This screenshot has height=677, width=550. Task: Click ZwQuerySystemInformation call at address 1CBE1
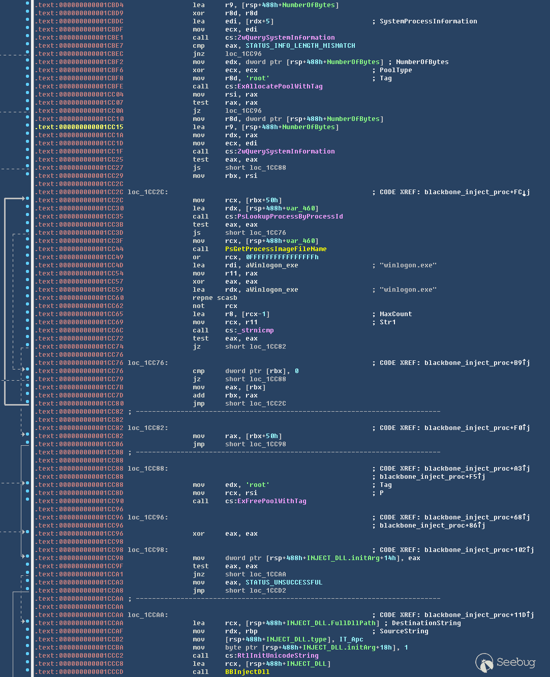pos(286,38)
